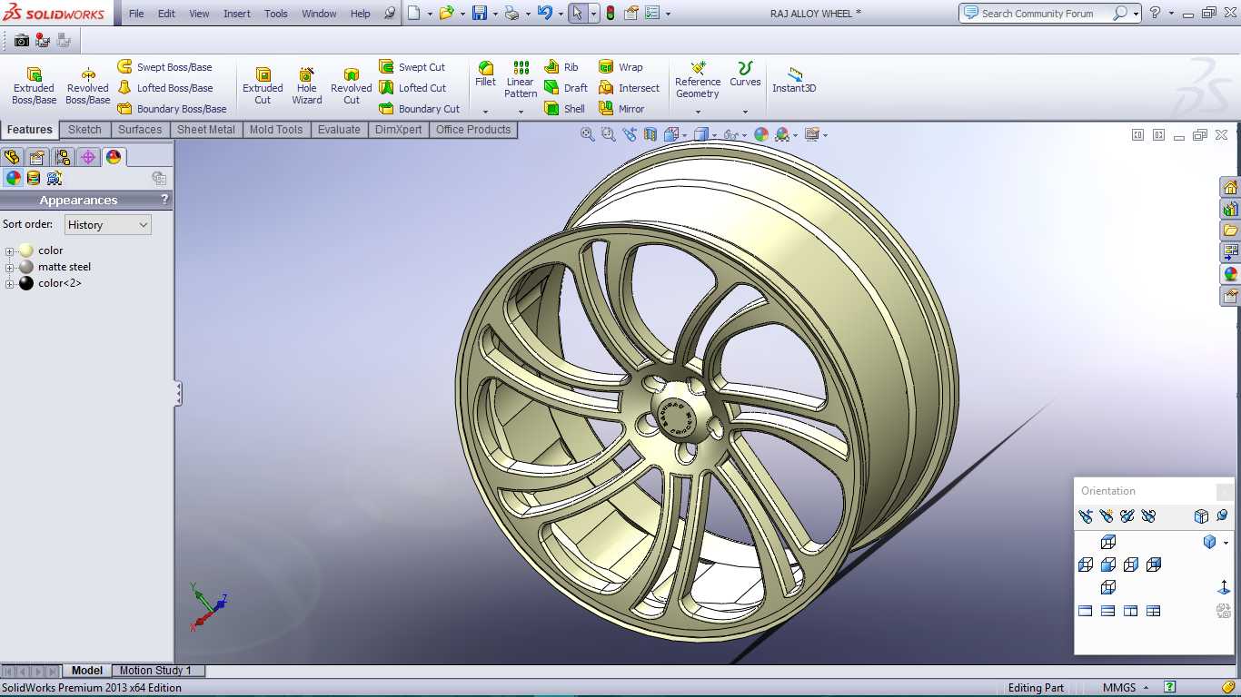Click the screen capture camera icon

pos(22,40)
